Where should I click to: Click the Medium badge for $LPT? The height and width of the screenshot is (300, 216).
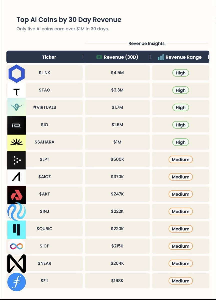(181, 159)
